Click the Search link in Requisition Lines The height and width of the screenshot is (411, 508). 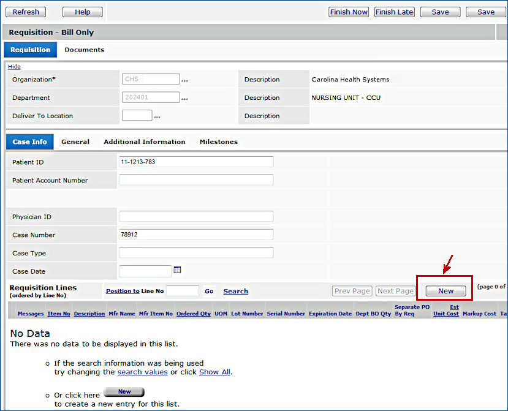(235, 292)
